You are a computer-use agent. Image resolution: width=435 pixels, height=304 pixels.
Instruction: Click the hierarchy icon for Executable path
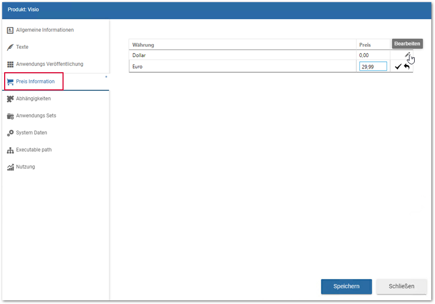[x=10, y=150]
